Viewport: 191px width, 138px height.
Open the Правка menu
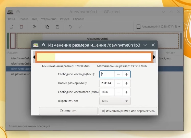[23, 19]
